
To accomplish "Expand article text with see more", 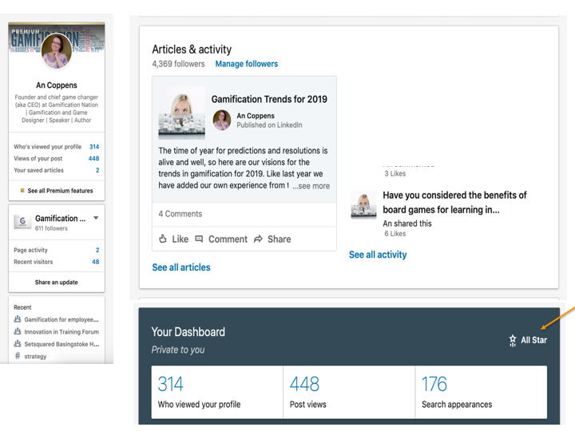I will pos(311,186).
